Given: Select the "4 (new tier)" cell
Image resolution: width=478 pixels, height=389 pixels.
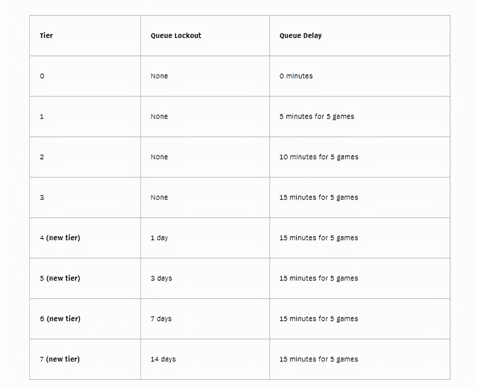Looking at the screenshot, I should coord(60,238).
